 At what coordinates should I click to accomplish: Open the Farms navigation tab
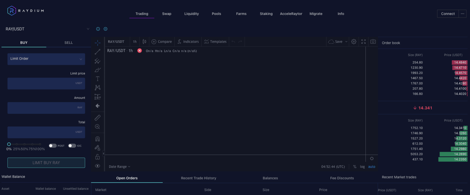[241, 14]
